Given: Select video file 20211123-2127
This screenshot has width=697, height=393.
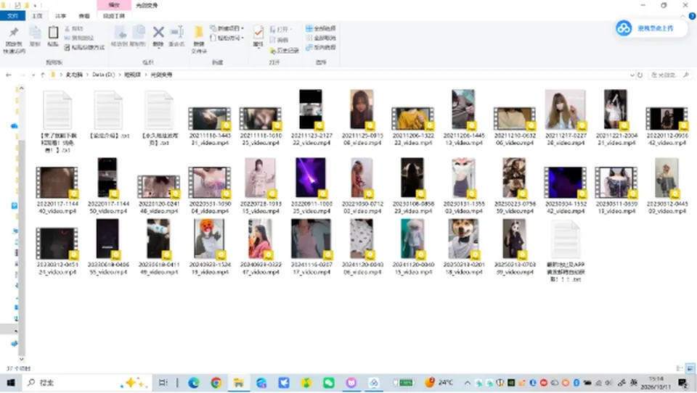Looking at the screenshot, I should click(311, 117).
